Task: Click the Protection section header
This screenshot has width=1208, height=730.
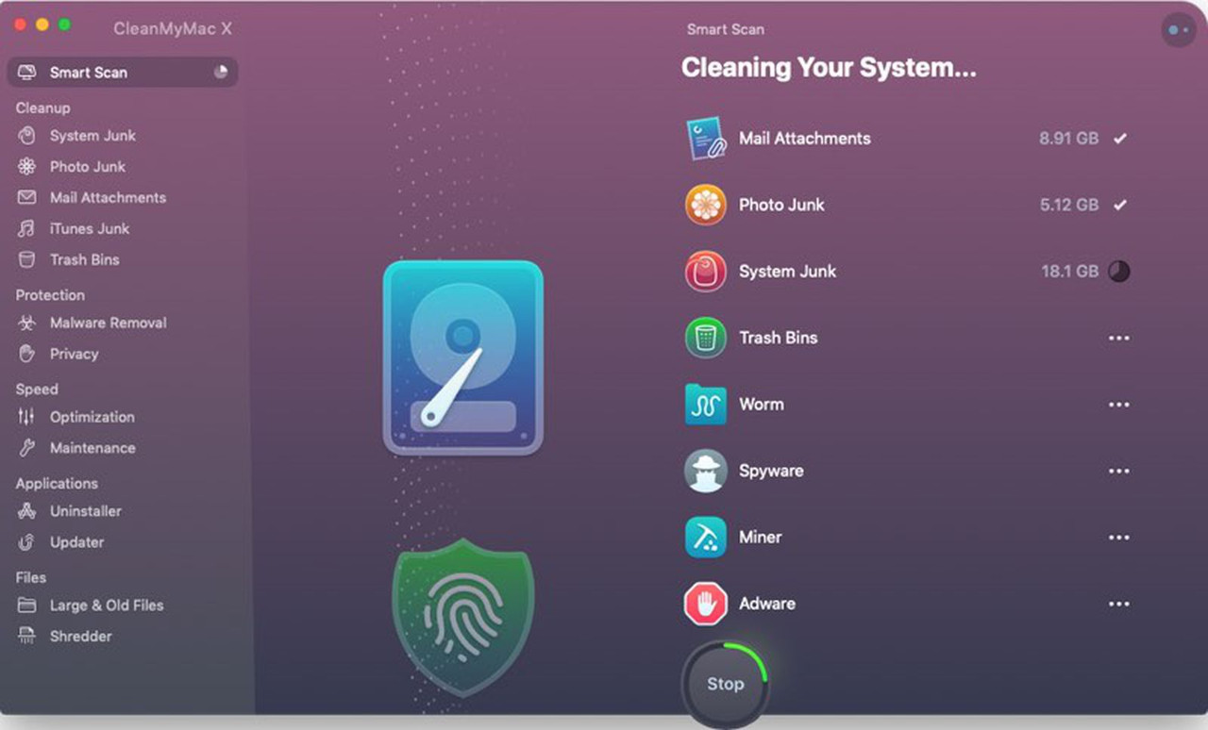Action: point(50,295)
